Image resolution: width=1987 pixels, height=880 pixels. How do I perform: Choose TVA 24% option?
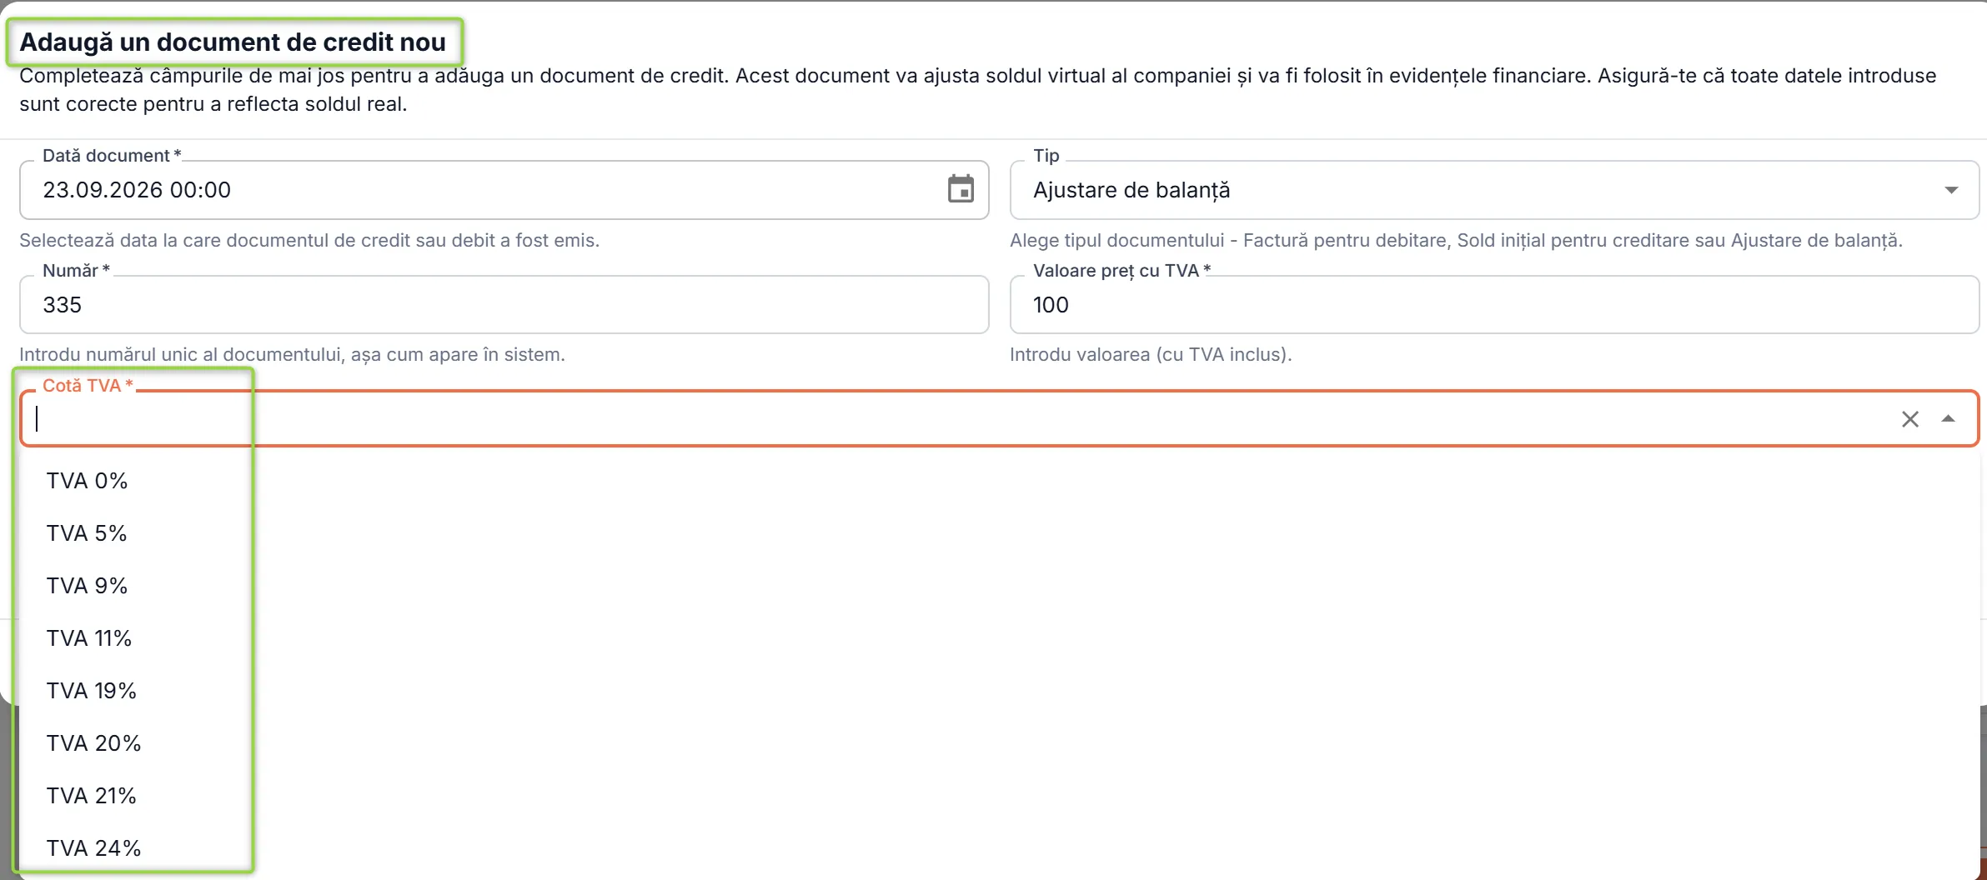point(1000,848)
